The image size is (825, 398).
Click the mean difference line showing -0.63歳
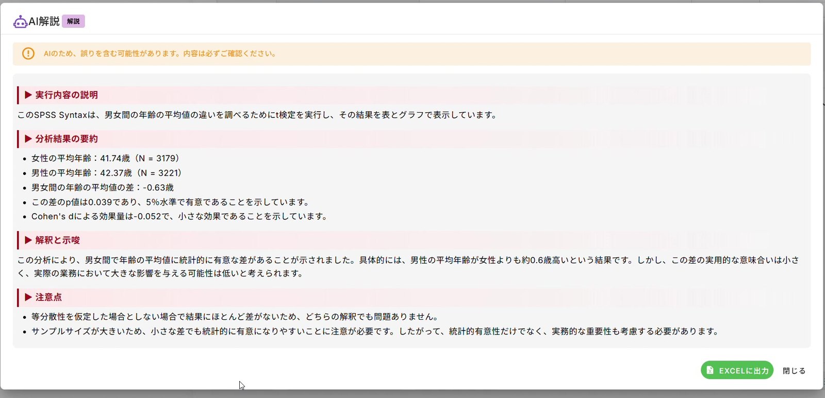[x=103, y=187]
